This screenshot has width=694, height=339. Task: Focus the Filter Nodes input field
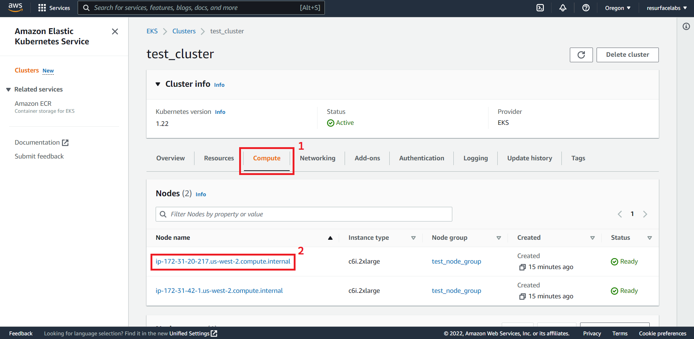point(304,214)
